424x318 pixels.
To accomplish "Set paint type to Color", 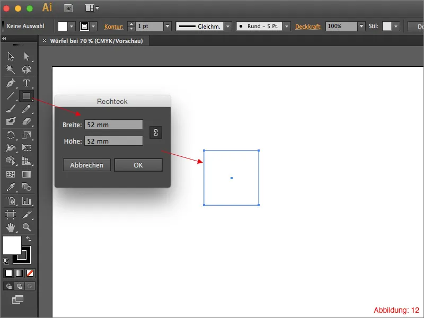I will click(8, 273).
